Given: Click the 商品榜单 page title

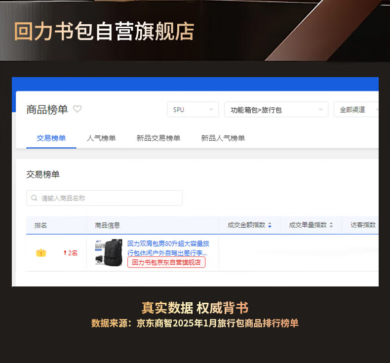Looking at the screenshot, I should (47, 110).
